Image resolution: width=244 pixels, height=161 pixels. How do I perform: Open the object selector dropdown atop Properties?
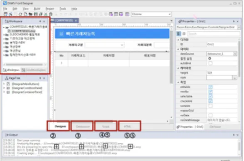pyautogui.click(x=239, y=27)
